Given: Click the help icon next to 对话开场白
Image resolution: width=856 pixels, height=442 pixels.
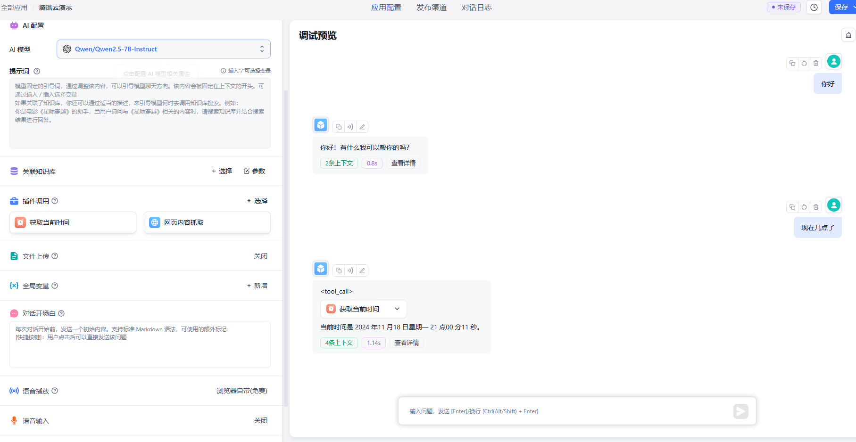Looking at the screenshot, I should click(x=61, y=313).
